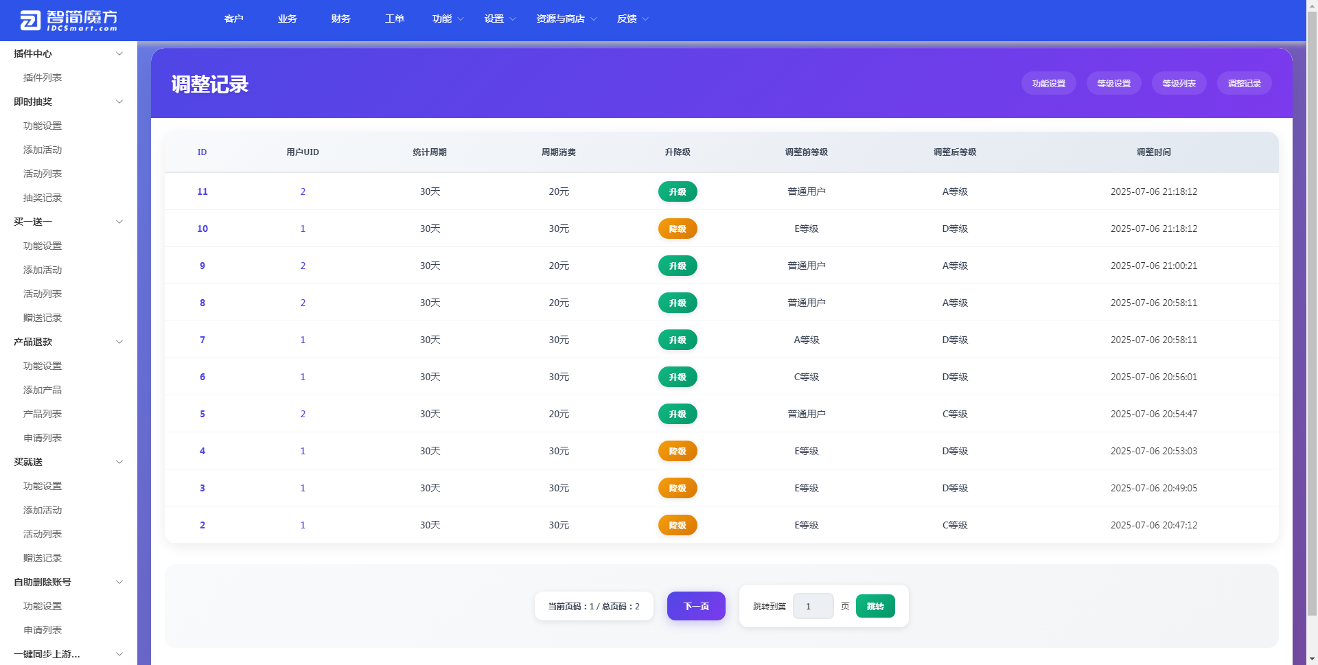Click the 当前页码 page indicator

point(594,606)
